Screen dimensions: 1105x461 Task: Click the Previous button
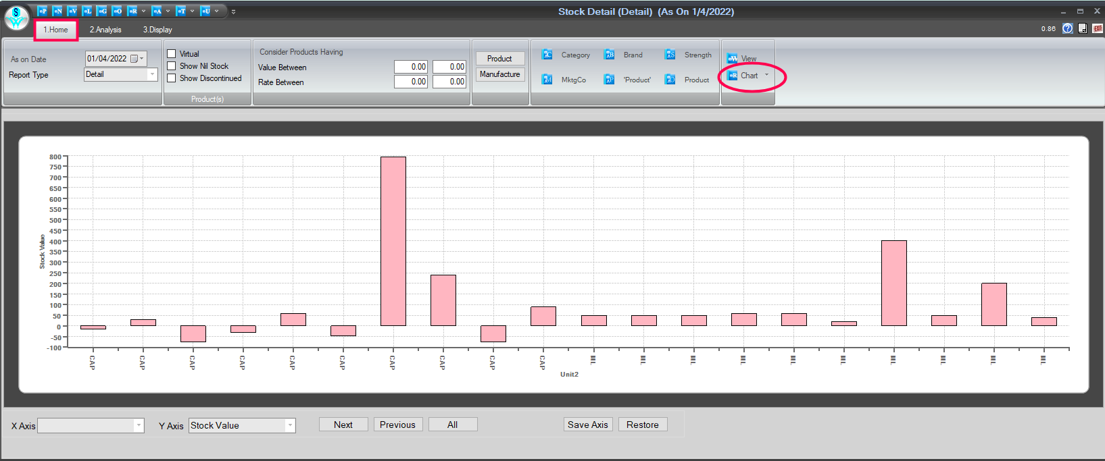pyautogui.click(x=398, y=425)
